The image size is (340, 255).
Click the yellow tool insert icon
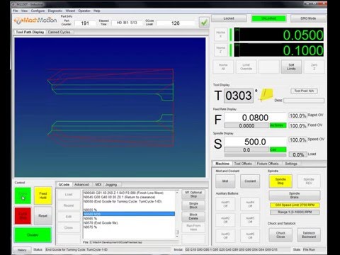point(266,95)
